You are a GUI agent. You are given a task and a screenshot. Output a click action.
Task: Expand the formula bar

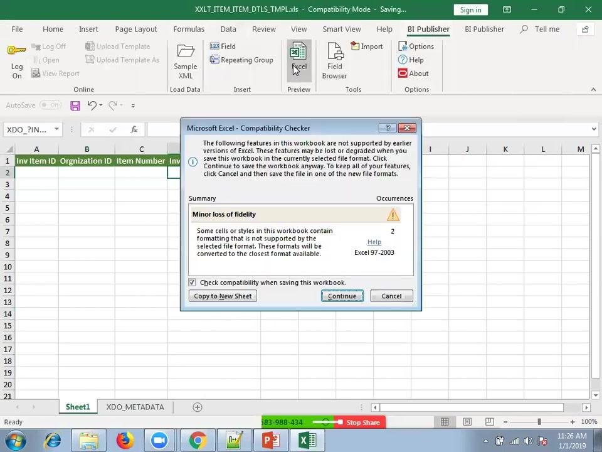(x=594, y=129)
